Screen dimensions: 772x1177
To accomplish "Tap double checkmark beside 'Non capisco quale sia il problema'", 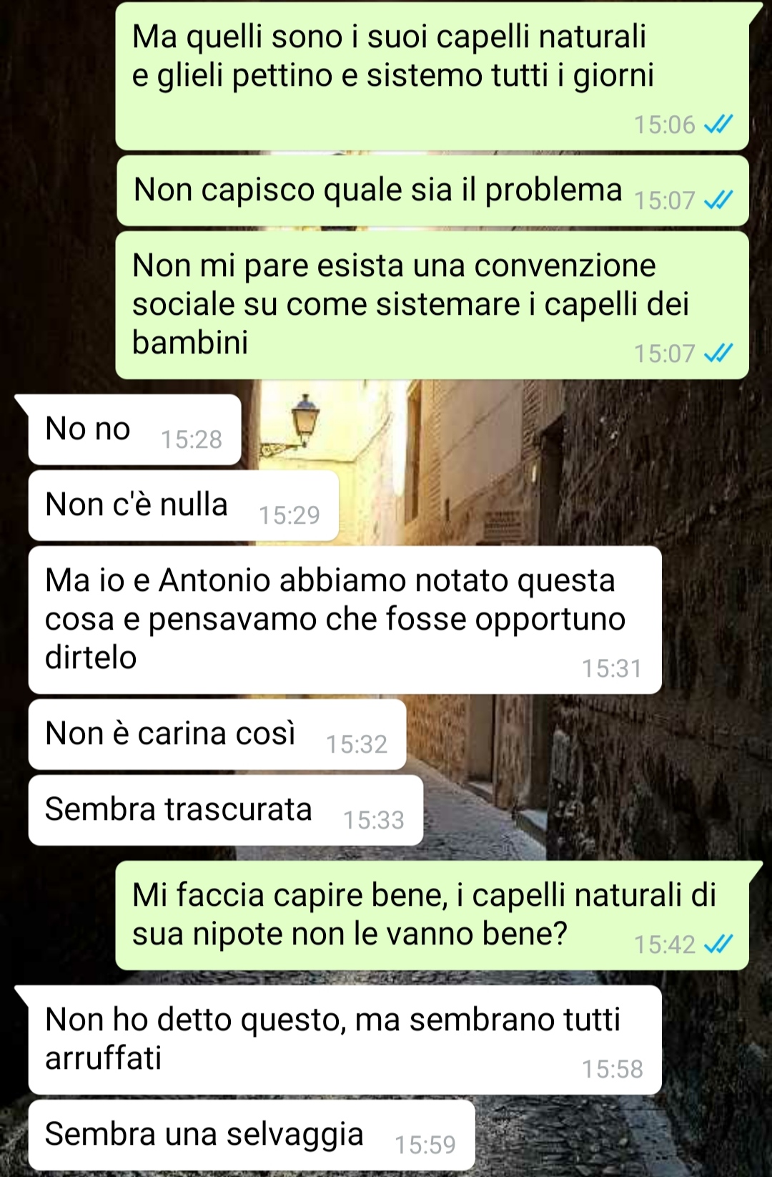I will click(718, 200).
